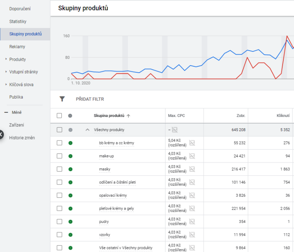Viewport: 294px width, 252px height.
Task: Check the box for bb krémy a cc krémy
Action: click(x=59, y=143)
